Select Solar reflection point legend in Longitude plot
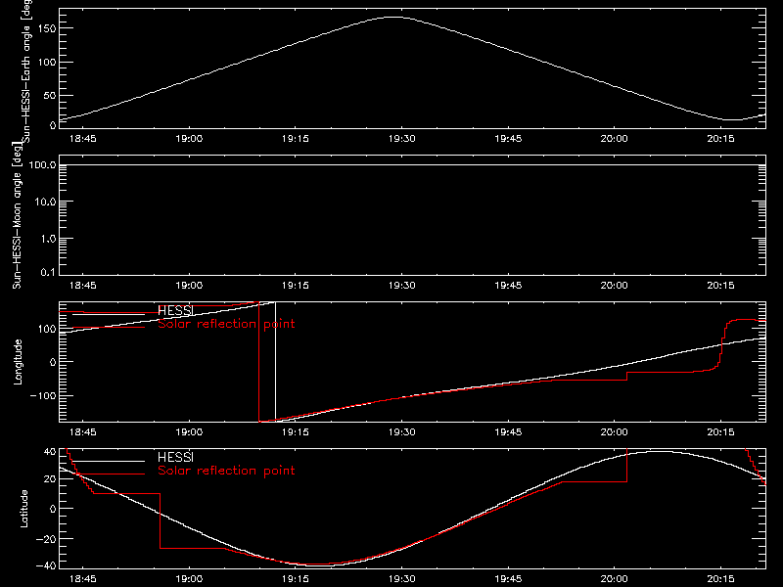The height and width of the screenshot is (587, 783). (x=226, y=324)
